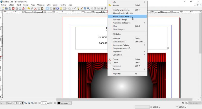Screen dimensions: 202x109
Task: Activate the toolbar zoom magnifier tool
Action: point(88,9)
